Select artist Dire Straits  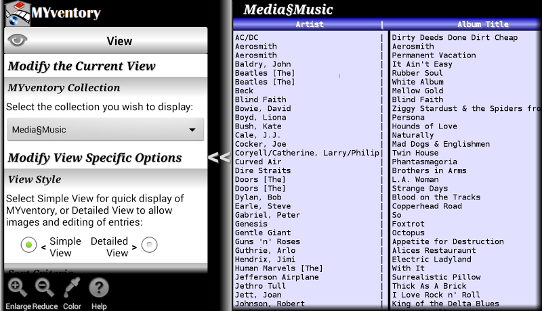(263, 170)
